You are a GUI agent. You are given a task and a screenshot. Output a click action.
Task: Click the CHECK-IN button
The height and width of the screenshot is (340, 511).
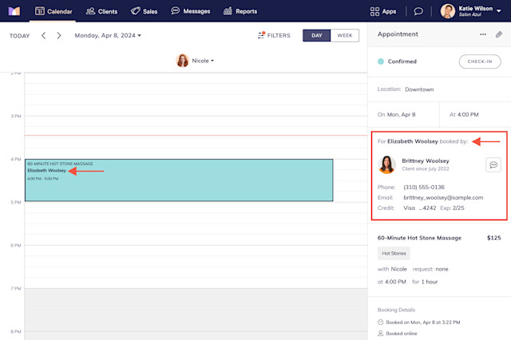pyautogui.click(x=480, y=61)
